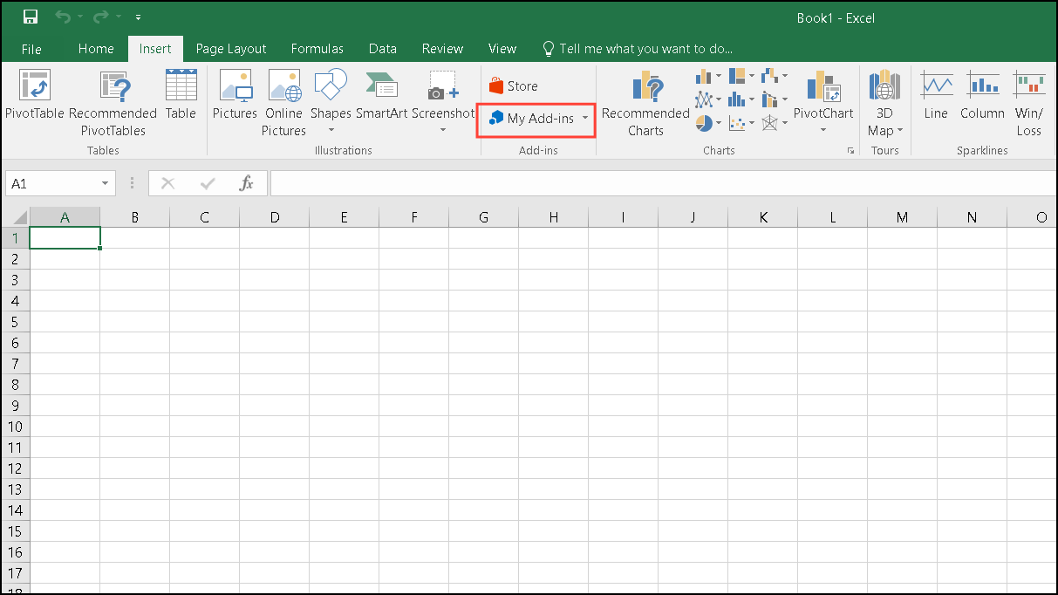Switch to the View tab
The width and height of the screenshot is (1058, 595).
coord(502,49)
